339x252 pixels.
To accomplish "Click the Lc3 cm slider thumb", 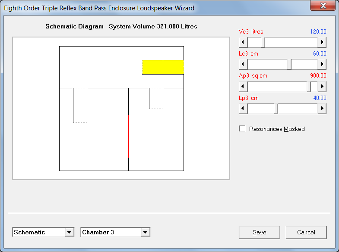I will (x=289, y=64).
